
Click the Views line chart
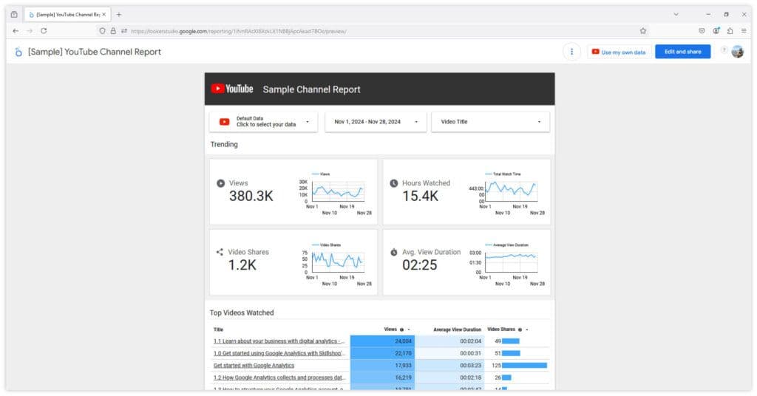[x=338, y=191]
